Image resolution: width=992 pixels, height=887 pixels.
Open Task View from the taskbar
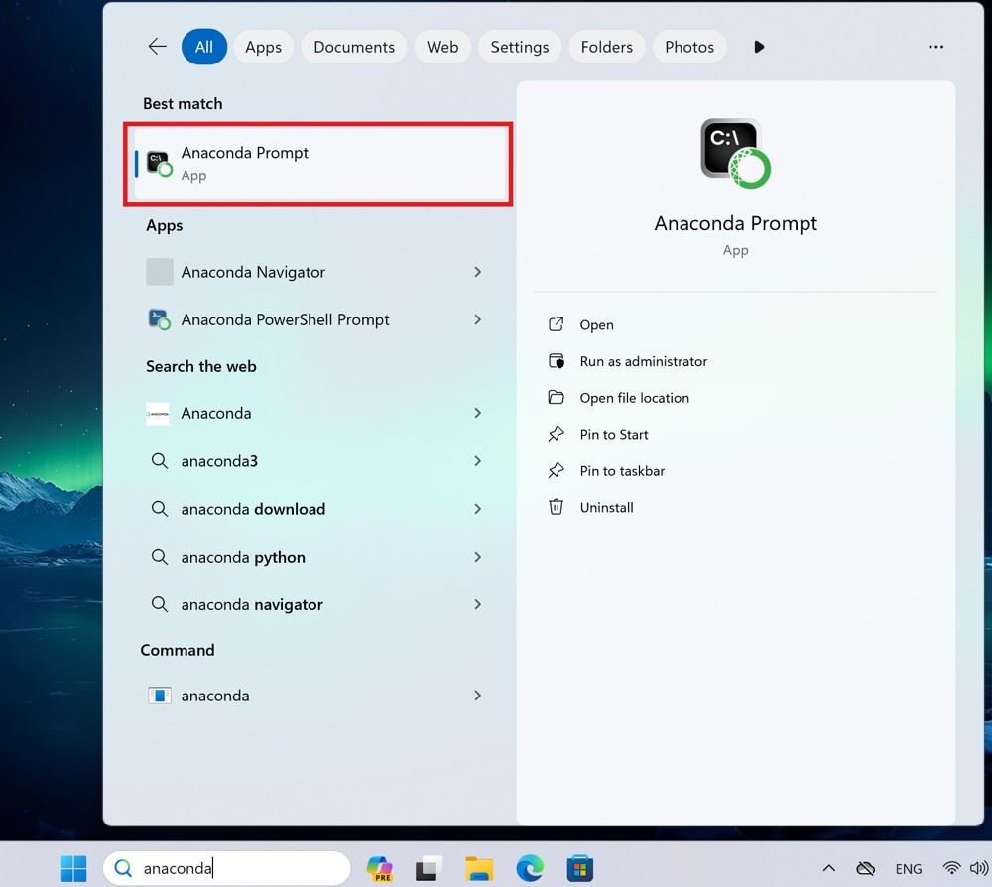429,869
